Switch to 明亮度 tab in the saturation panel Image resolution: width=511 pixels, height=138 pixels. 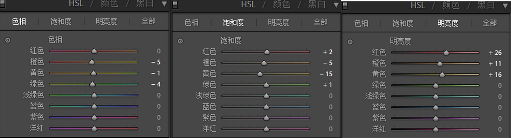coord(279,23)
